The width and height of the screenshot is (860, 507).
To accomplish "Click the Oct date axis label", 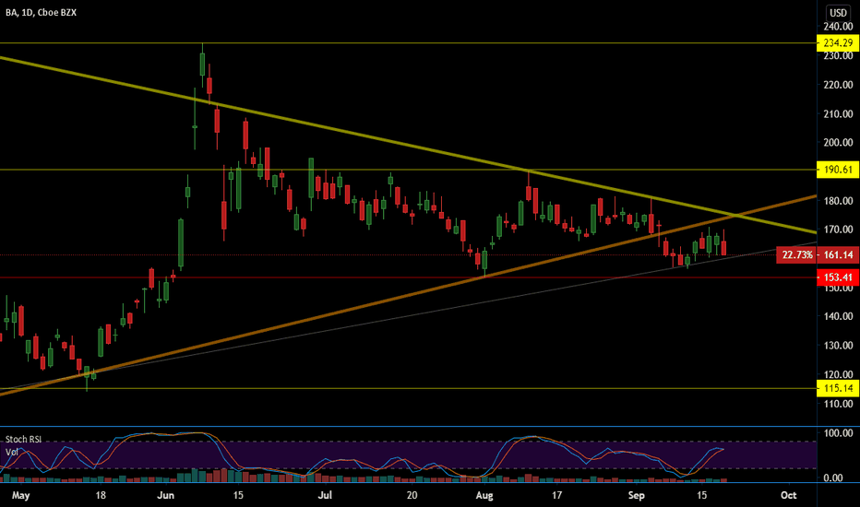I will pyautogui.click(x=788, y=496).
